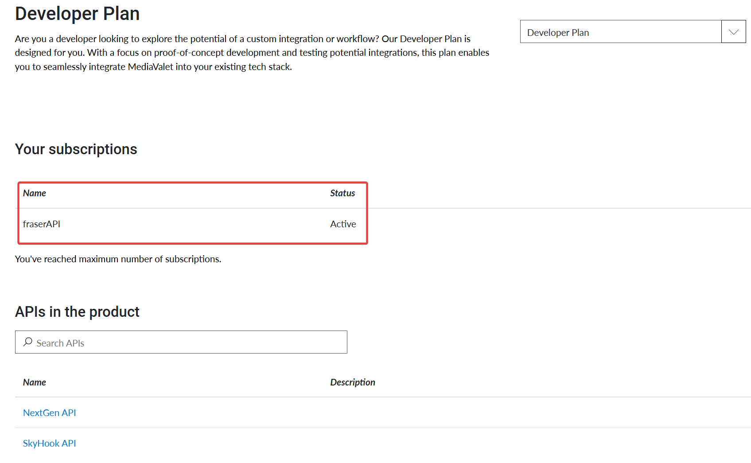The width and height of the screenshot is (751, 463).
Task: Click the Active status of fraserAPI
Action: [x=343, y=224]
